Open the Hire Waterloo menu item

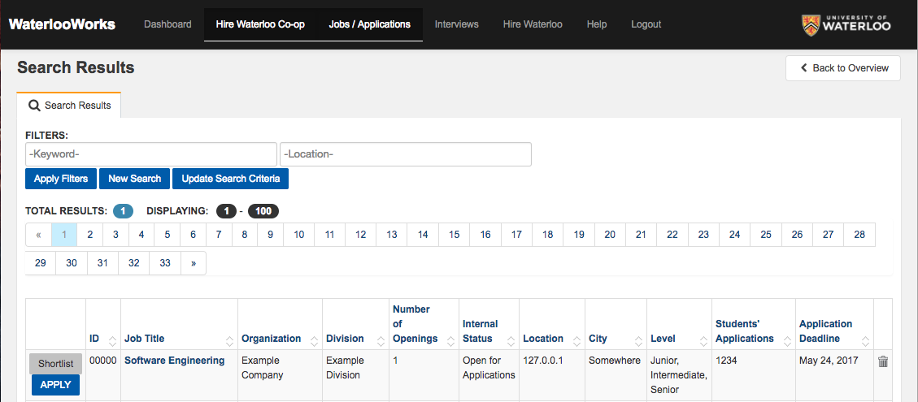(533, 24)
